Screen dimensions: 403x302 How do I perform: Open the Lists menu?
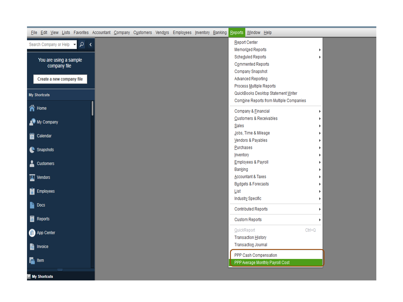(66, 32)
